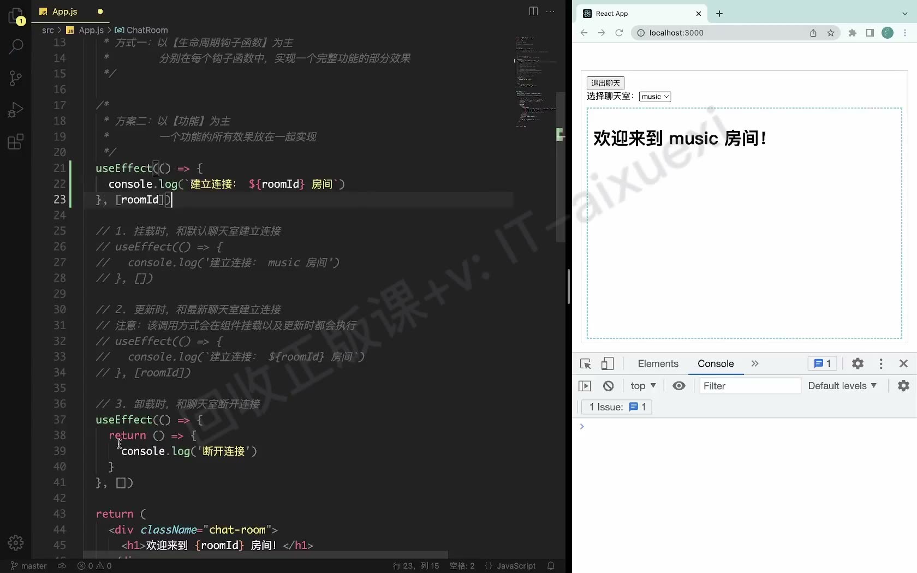This screenshot has height=573, width=917.
Task: Open the music chat room dropdown
Action: [655, 97]
